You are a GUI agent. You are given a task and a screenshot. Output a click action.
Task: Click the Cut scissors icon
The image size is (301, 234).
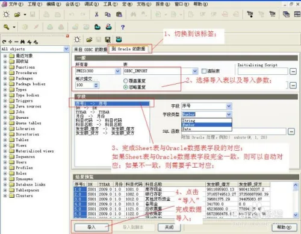(96, 14)
